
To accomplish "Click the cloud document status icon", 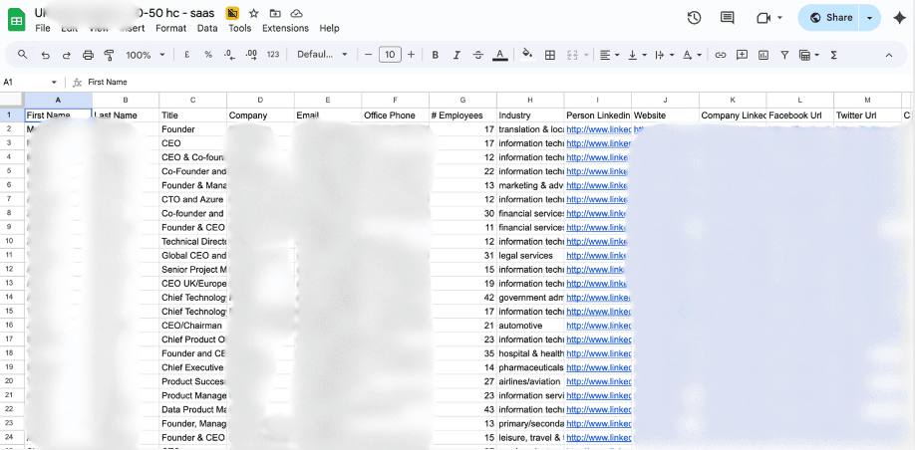I will (x=296, y=13).
